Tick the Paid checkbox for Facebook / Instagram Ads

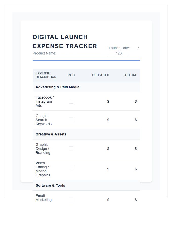[71, 101]
